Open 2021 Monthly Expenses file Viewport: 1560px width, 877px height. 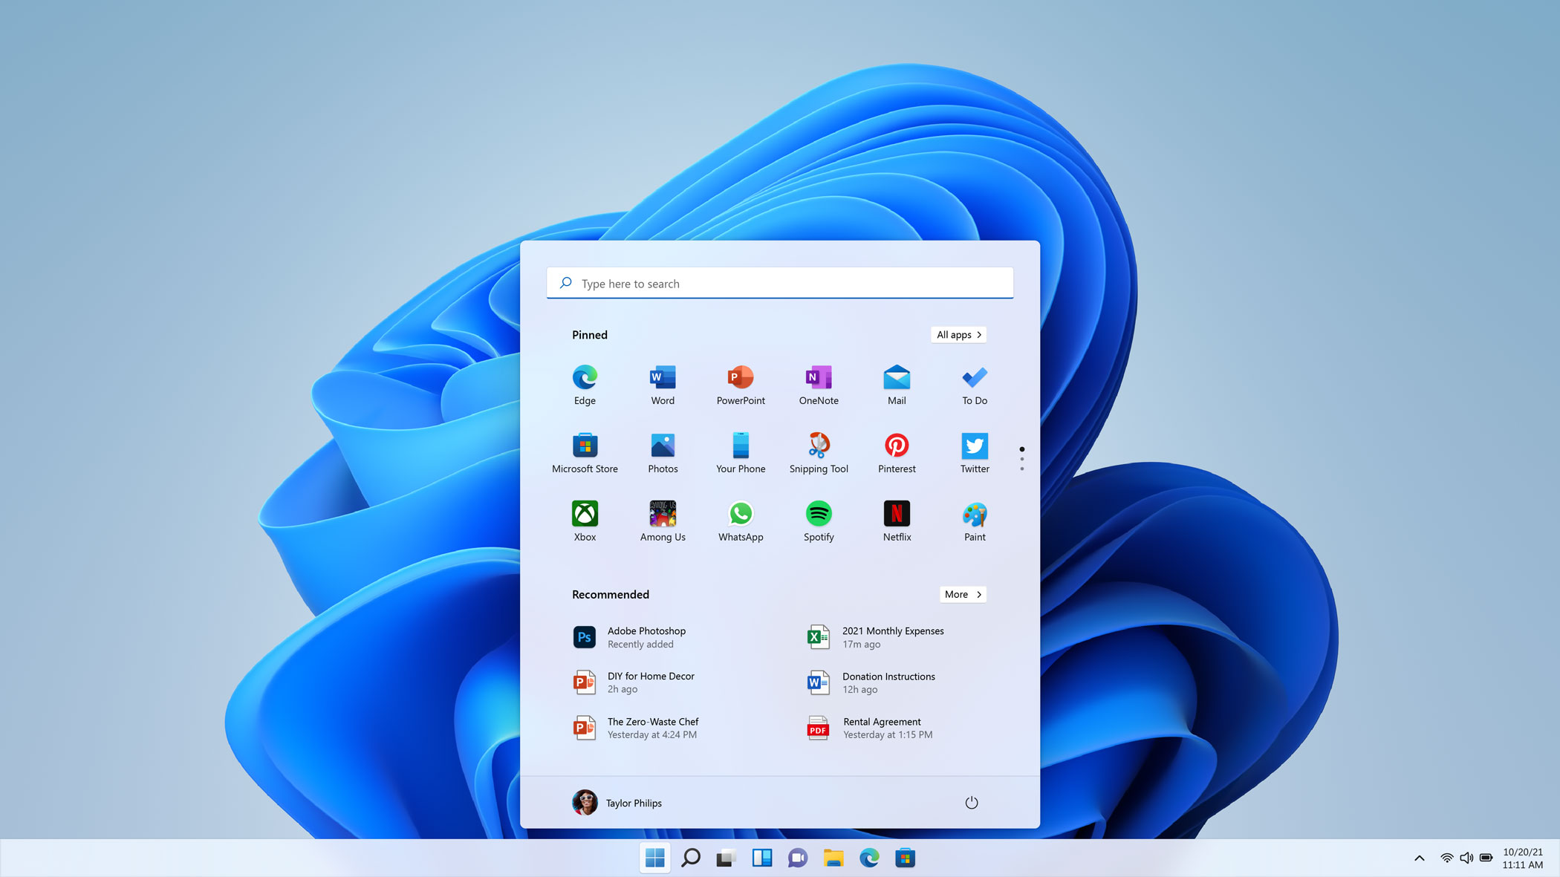pos(892,636)
